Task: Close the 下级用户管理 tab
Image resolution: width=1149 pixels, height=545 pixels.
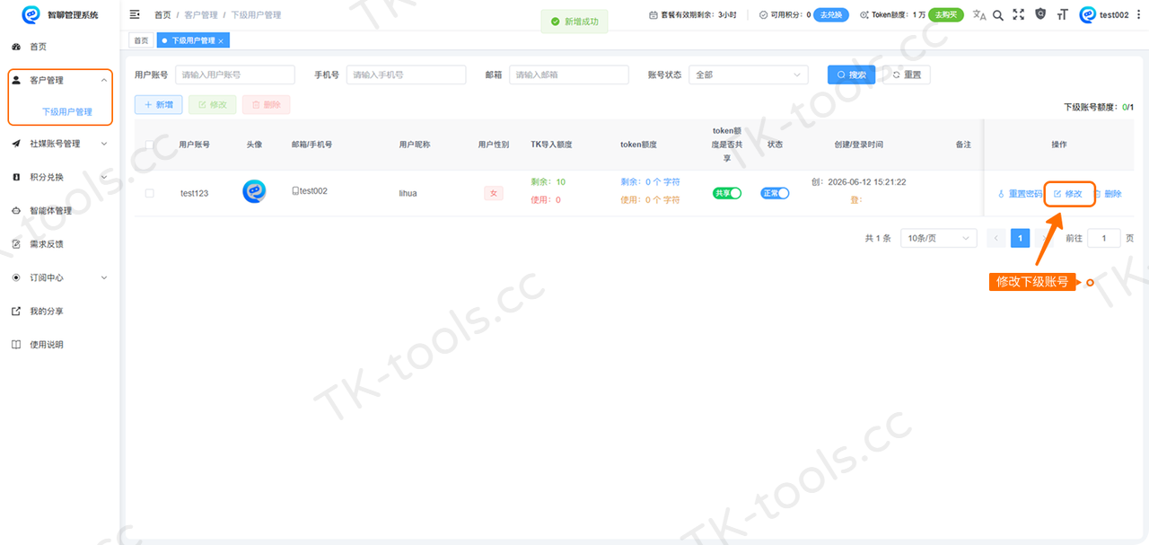Action: tap(221, 41)
